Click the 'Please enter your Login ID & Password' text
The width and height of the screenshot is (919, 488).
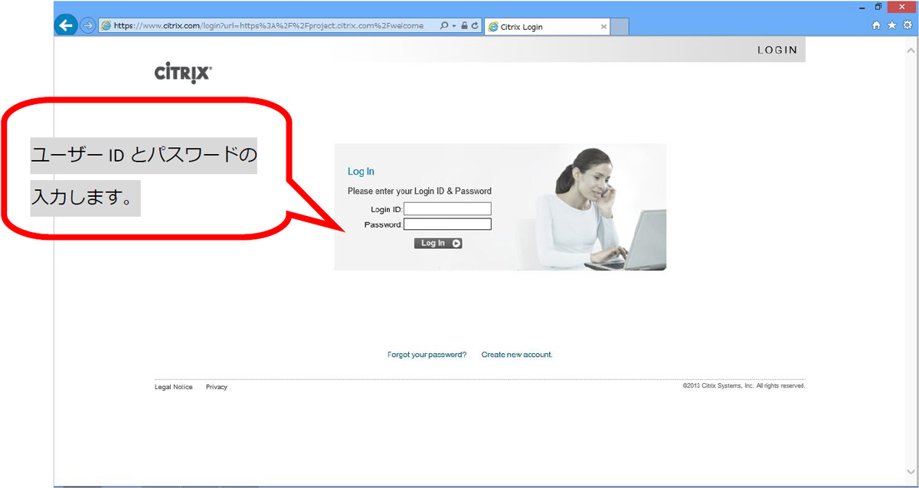point(420,191)
